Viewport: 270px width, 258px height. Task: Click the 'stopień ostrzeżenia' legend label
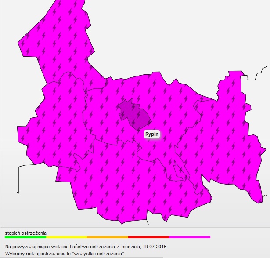25,233
